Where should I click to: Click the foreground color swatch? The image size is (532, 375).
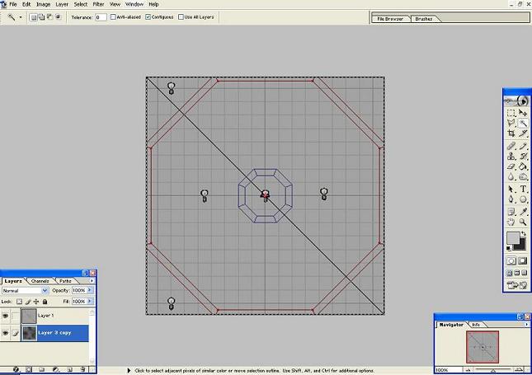click(512, 239)
